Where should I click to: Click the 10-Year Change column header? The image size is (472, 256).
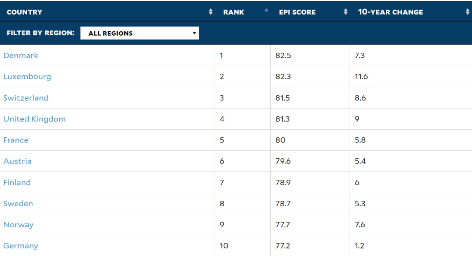point(391,12)
